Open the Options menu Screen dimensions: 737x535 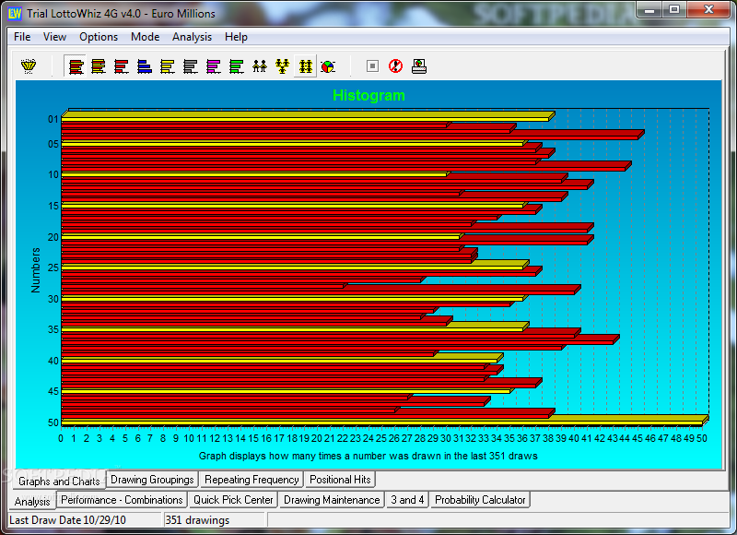(x=99, y=37)
